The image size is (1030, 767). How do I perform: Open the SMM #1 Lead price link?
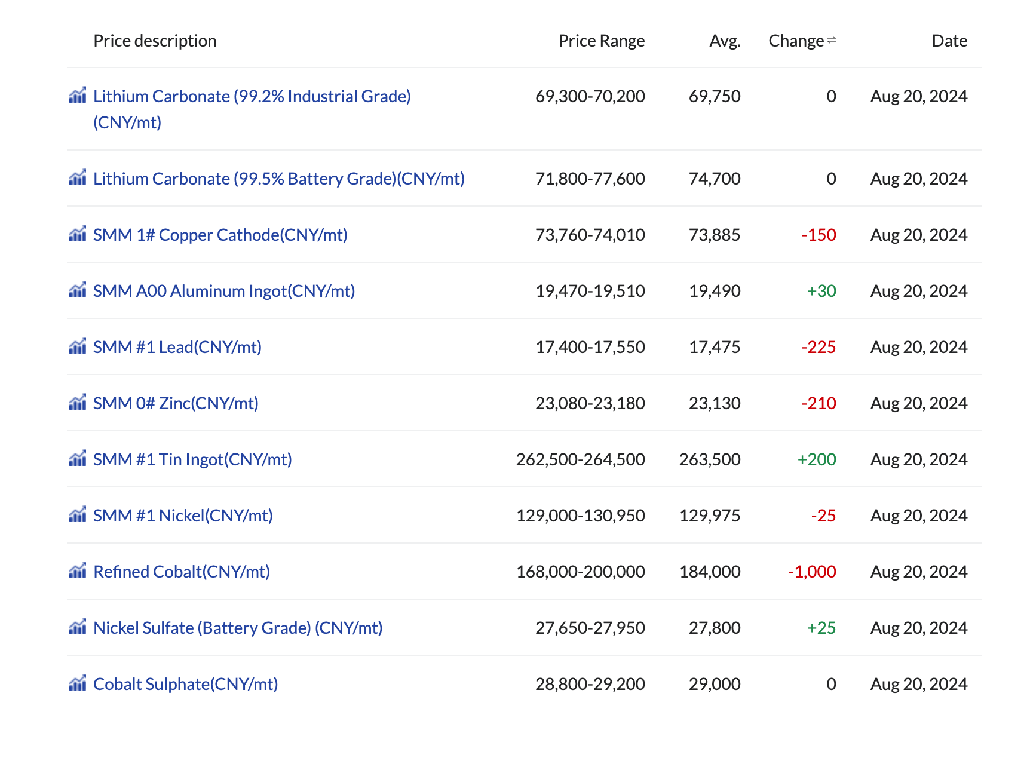(177, 347)
